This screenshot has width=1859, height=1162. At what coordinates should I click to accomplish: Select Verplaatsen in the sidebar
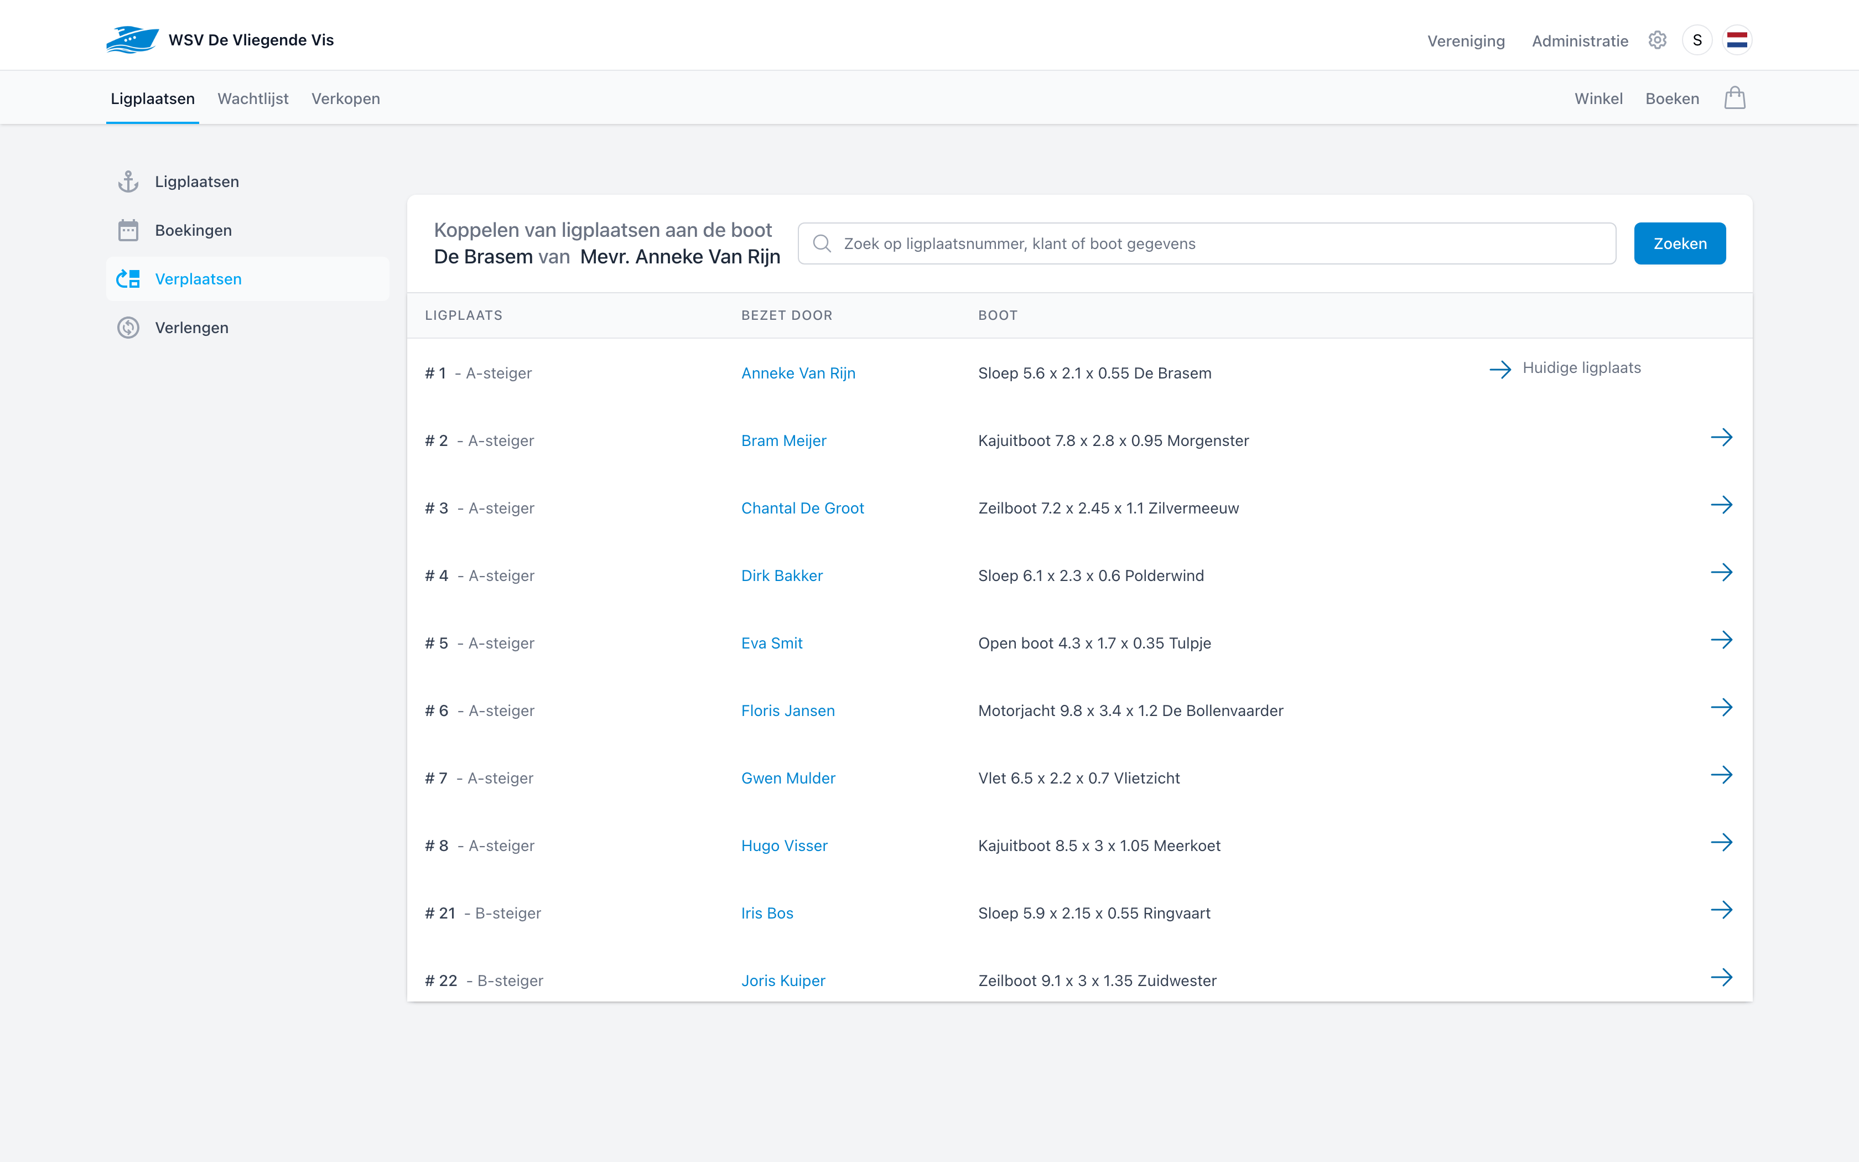click(247, 279)
